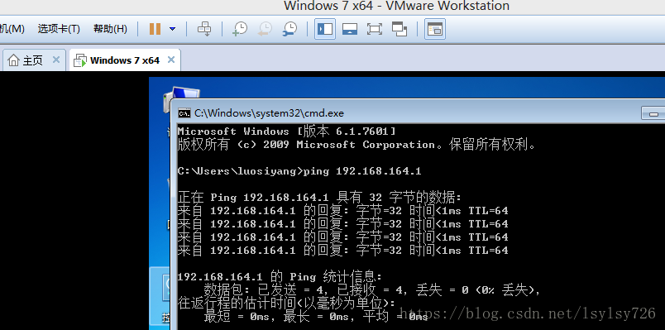Toggle the thumbnail bar view
The image size is (665, 330).
tap(350, 29)
